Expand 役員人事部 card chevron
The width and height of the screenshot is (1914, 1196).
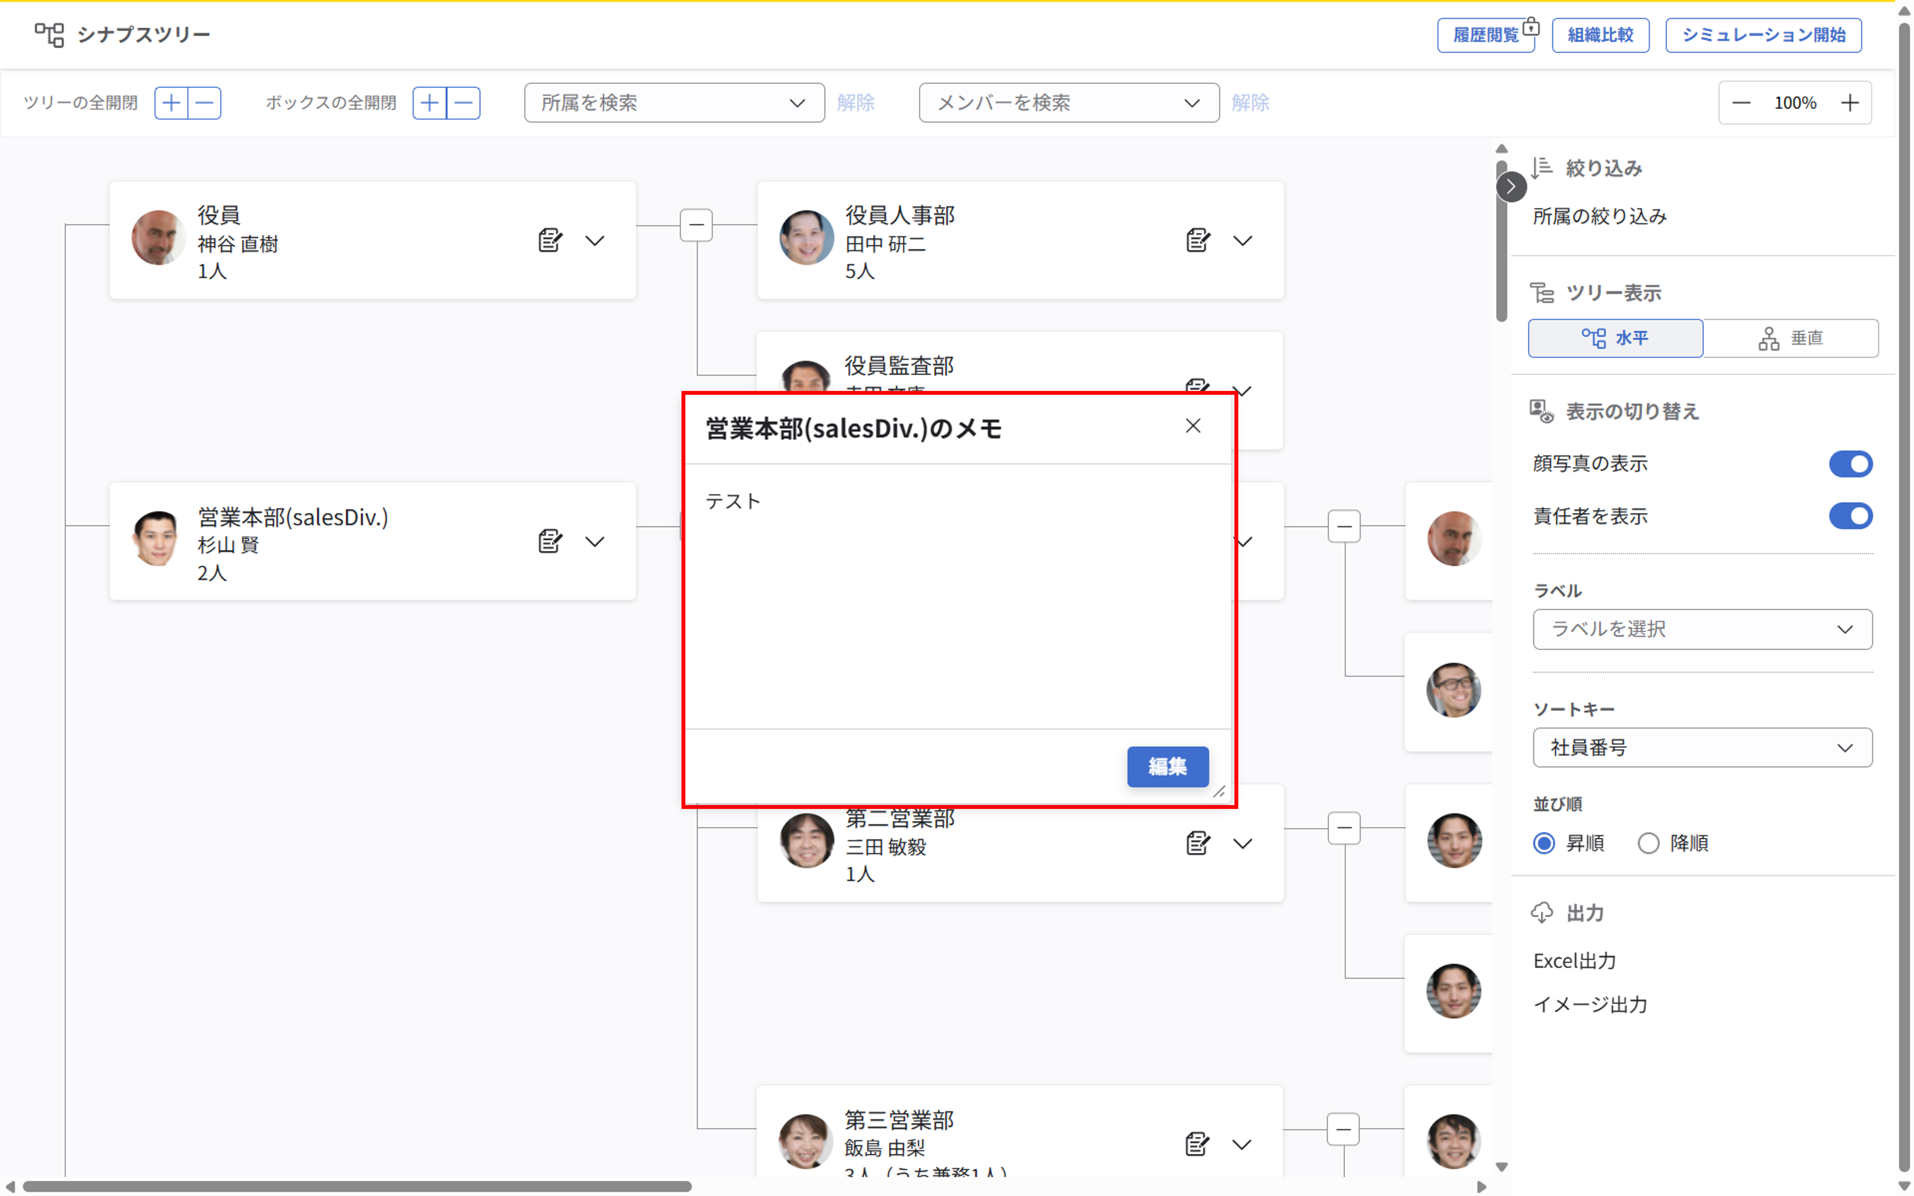tap(1243, 241)
